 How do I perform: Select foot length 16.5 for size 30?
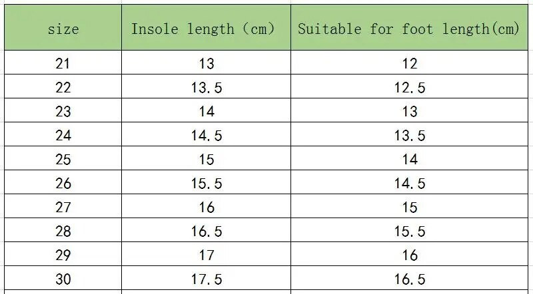[410, 279]
